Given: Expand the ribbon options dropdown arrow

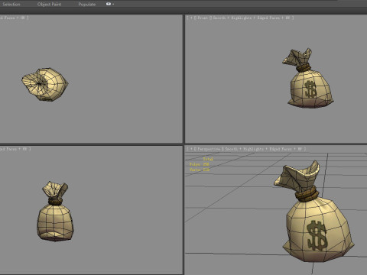Looking at the screenshot, I should [x=113, y=5].
